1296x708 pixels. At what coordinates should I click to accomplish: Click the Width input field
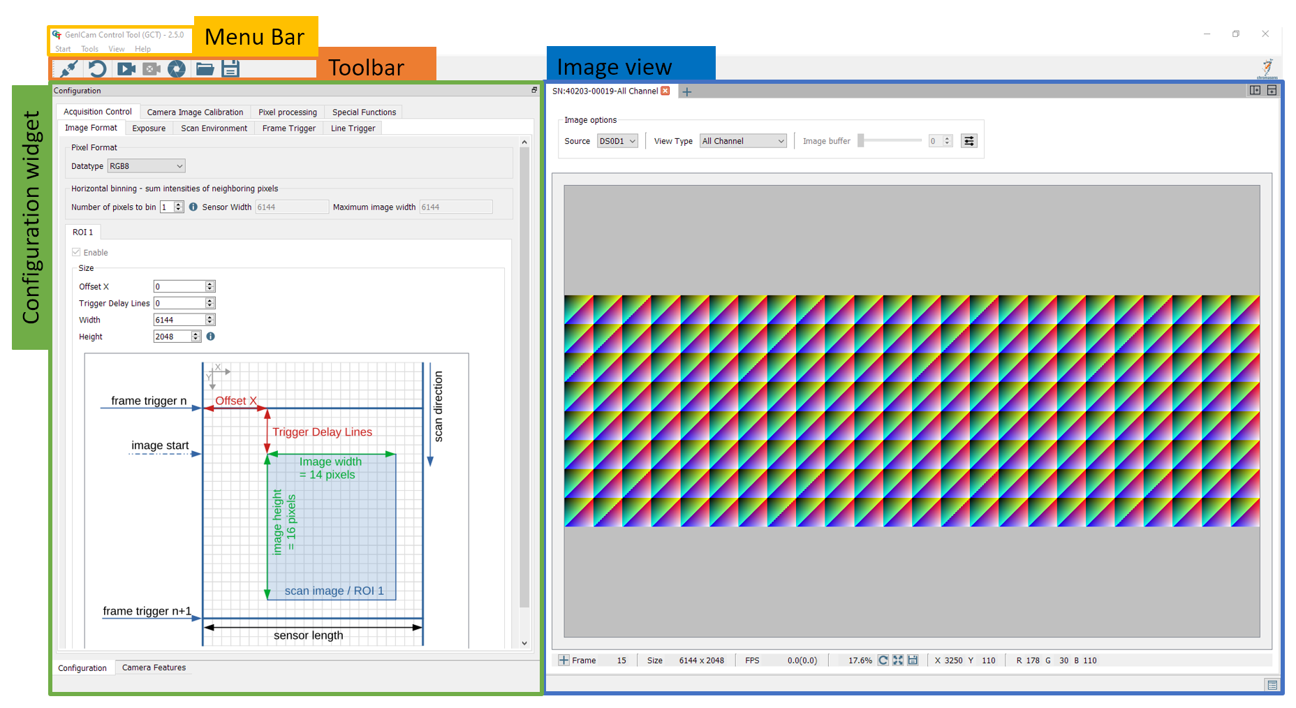(x=179, y=320)
